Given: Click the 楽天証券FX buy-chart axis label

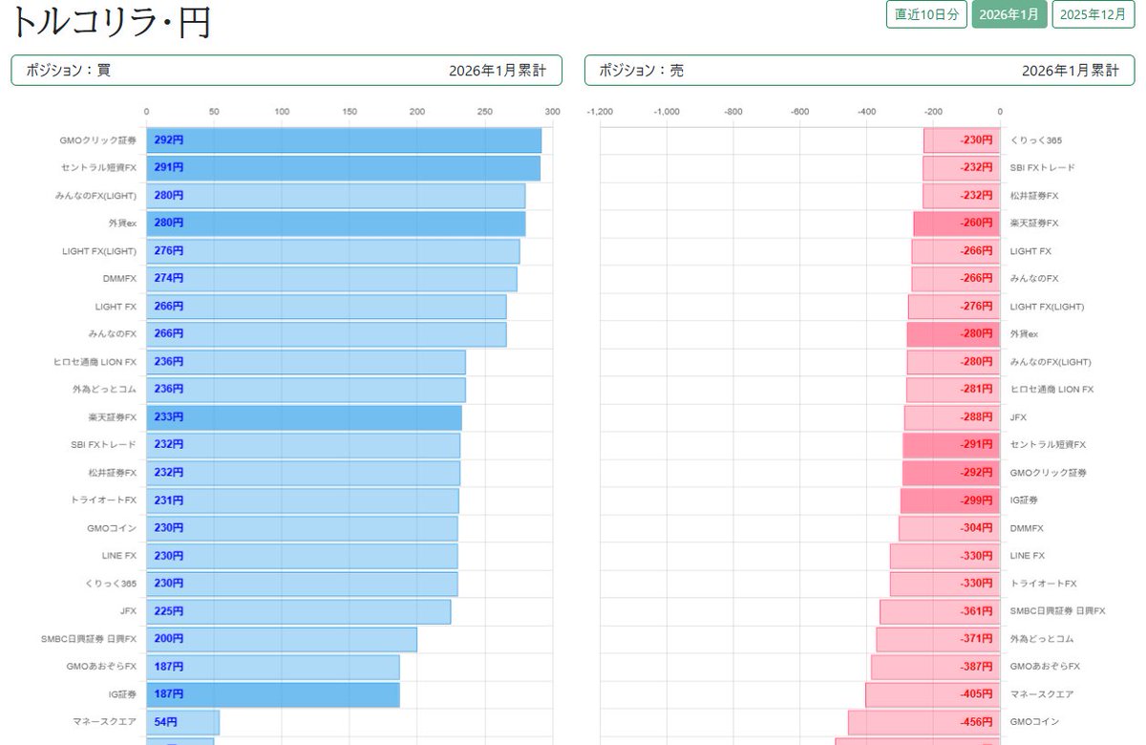Looking at the screenshot, I should [113, 417].
